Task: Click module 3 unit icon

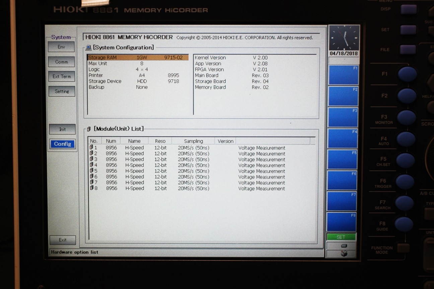Action: tap(91, 159)
